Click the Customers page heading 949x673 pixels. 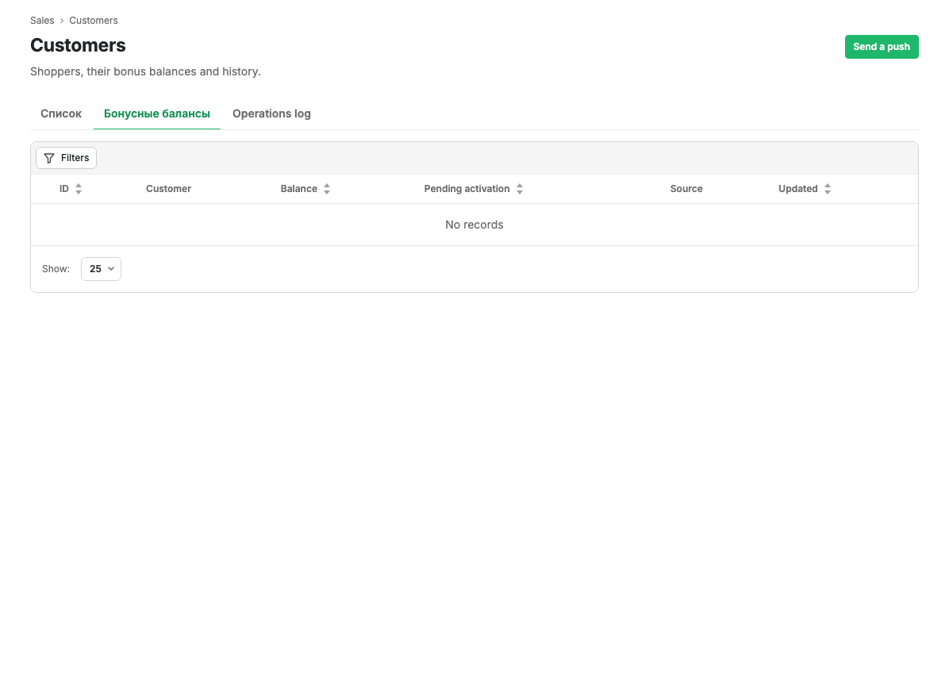click(x=78, y=45)
